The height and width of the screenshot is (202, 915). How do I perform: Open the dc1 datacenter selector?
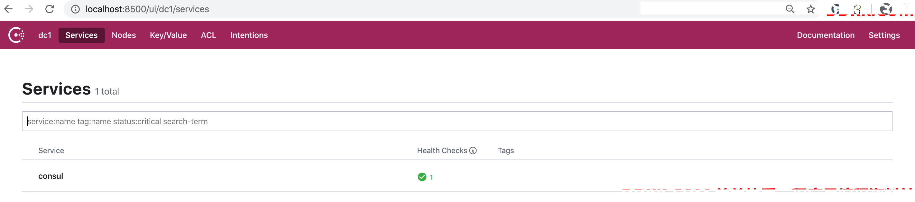coord(45,35)
